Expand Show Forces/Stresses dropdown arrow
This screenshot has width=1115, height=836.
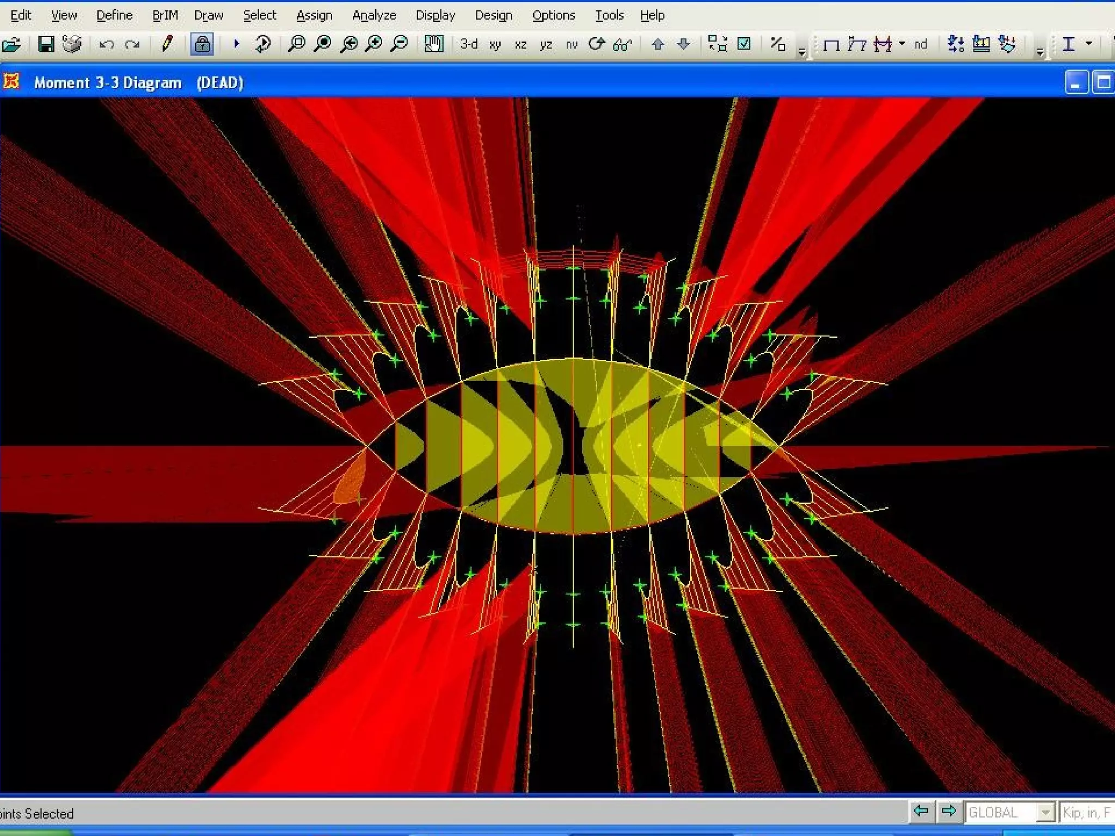point(902,44)
